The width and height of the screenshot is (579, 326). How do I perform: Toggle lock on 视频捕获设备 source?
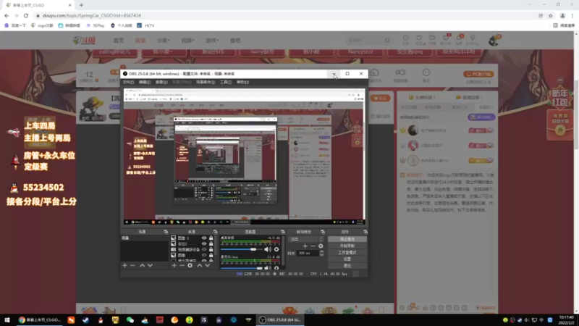(x=211, y=249)
